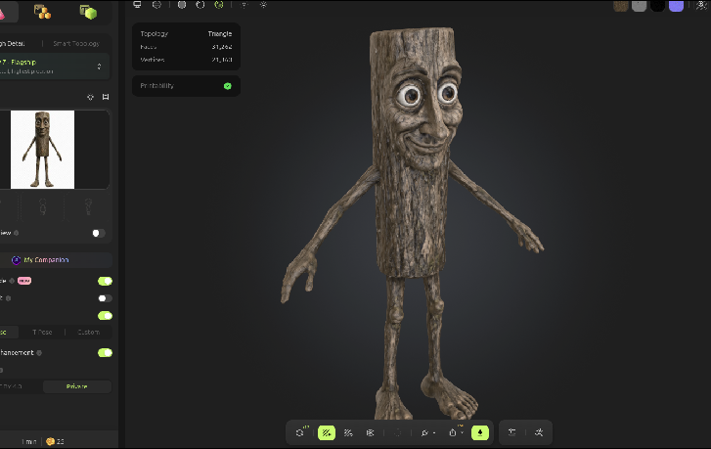Click the dim light bulb icon in top toolbar
The width and height of the screenshot is (711, 449).
point(244,5)
